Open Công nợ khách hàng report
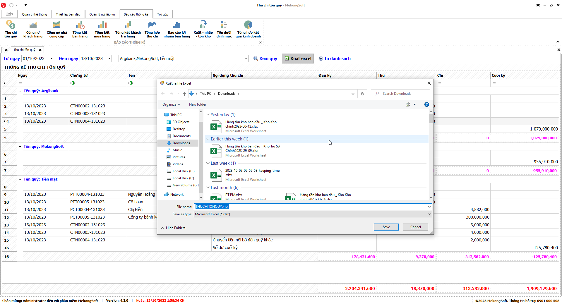This screenshot has height=304, width=562. pyautogui.click(x=33, y=29)
